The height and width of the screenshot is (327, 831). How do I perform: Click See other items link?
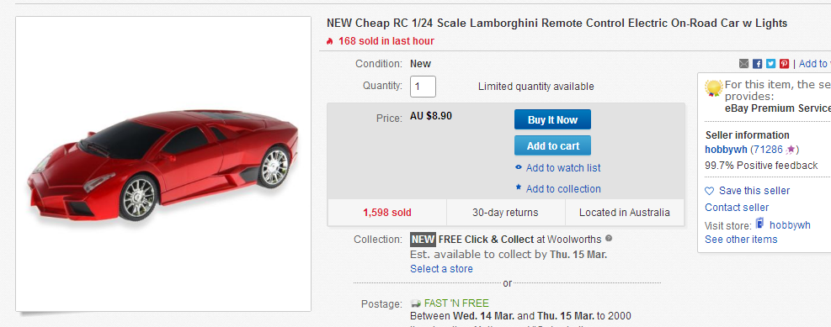(x=741, y=240)
